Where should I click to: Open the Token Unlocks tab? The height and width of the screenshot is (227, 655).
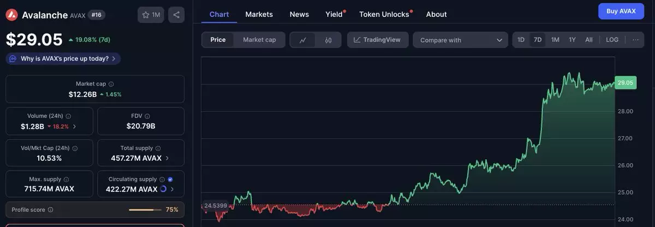pyautogui.click(x=384, y=14)
